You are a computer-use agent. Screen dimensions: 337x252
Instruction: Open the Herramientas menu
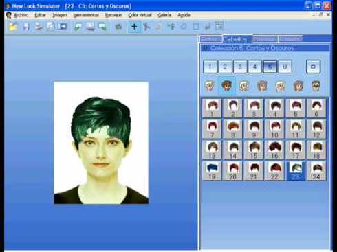coord(86,15)
